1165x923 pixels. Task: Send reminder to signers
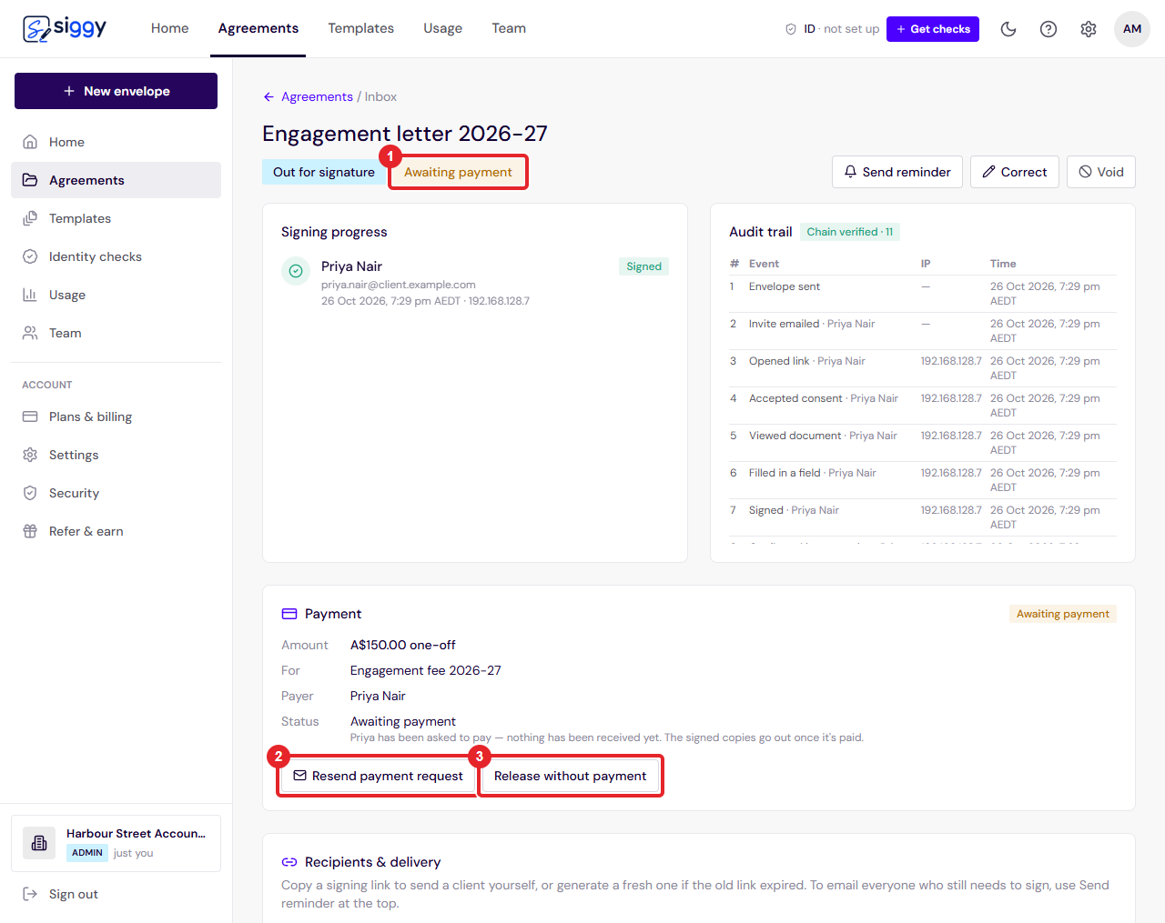click(897, 172)
